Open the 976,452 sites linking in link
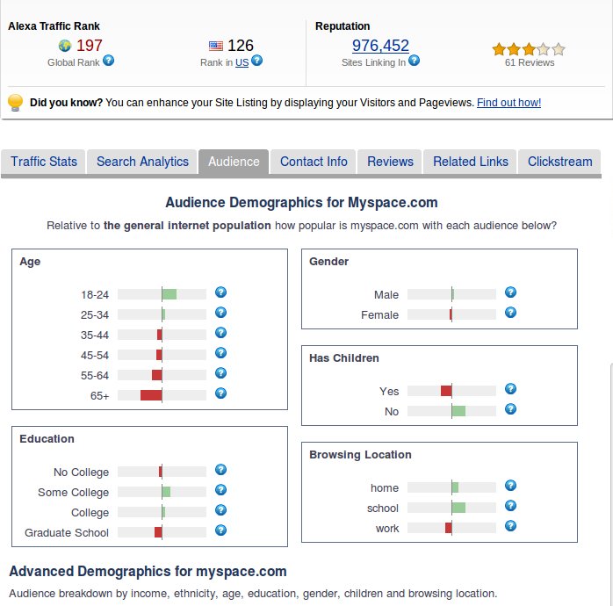 pyautogui.click(x=380, y=46)
